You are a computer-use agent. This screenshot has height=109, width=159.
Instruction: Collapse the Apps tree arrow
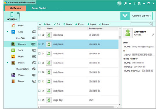click(8, 32)
